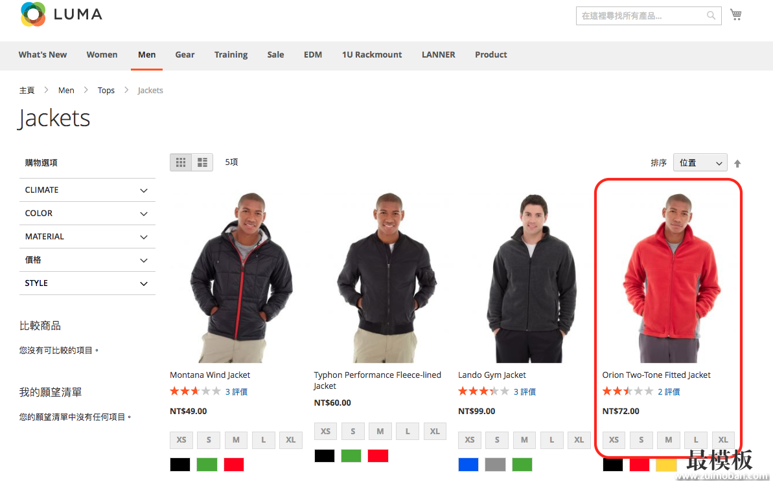Go to Men breadcrumb link
The width and height of the screenshot is (773, 484).
point(66,90)
